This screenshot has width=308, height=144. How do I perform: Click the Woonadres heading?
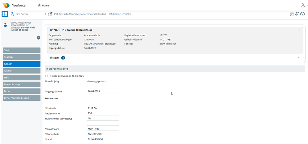point(51,99)
